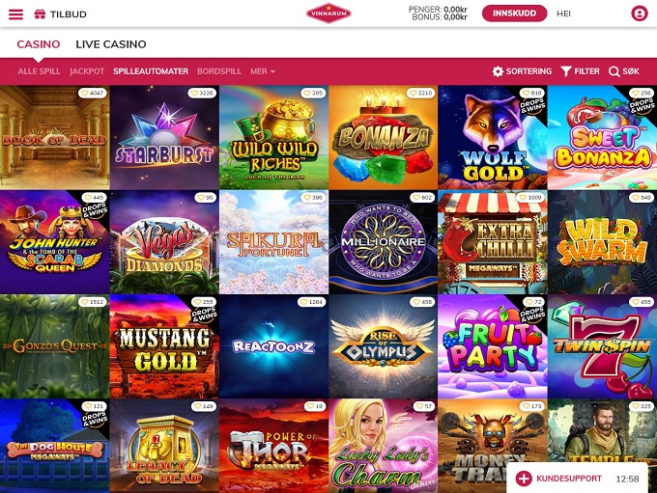
Task: Open the hamburger menu
Action: [15, 14]
